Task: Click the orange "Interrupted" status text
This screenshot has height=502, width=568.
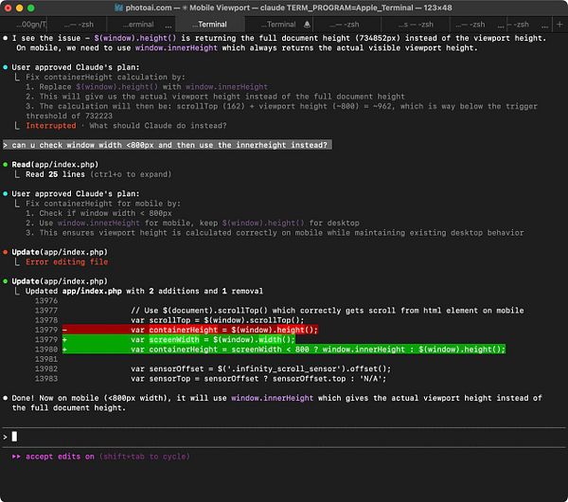Action: coord(51,126)
